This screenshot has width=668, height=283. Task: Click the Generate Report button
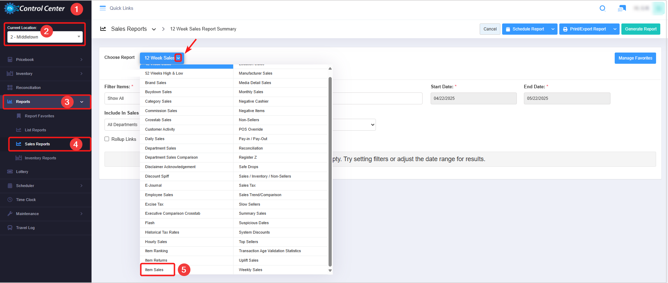pyautogui.click(x=640, y=29)
